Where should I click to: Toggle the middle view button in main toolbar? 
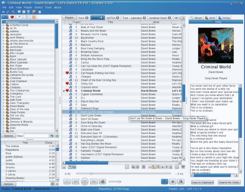click(x=24, y=12)
